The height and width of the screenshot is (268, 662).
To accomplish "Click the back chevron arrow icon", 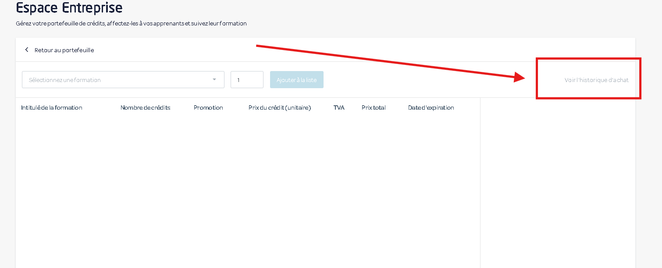I will (27, 50).
